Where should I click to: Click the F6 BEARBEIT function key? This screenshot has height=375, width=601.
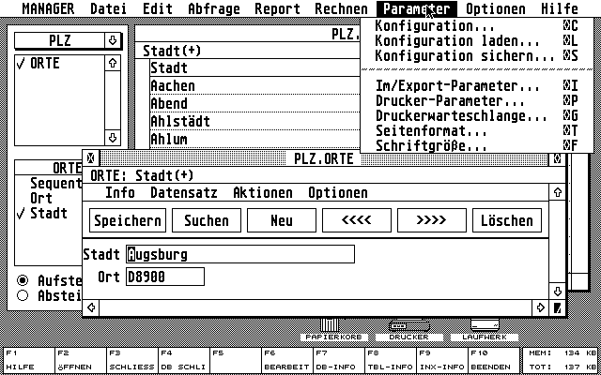pos(286,360)
